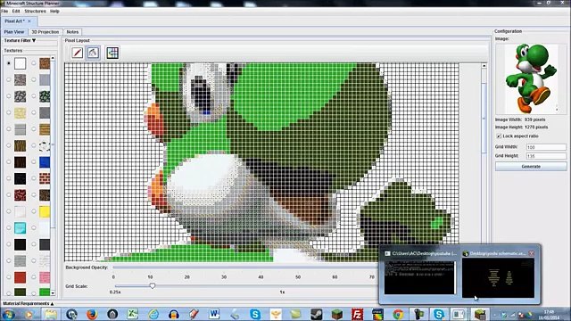Click the Grid Width input field
This screenshot has height=321, width=571.
pos(546,147)
